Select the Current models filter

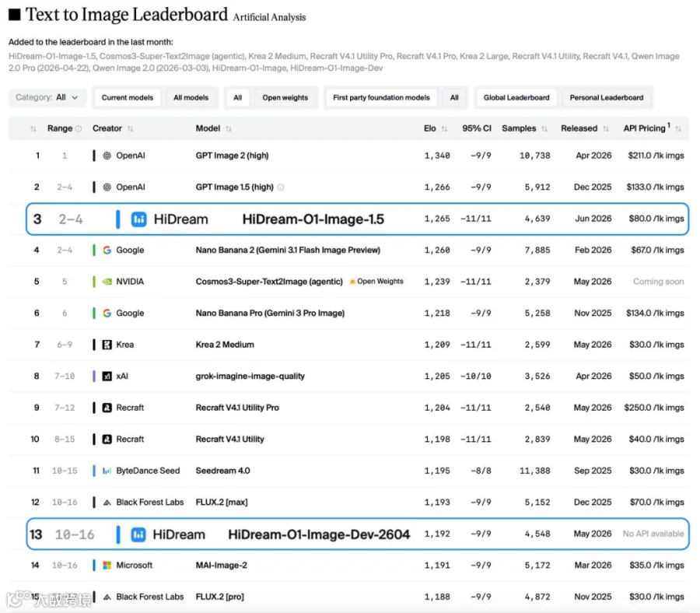coord(128,97)
